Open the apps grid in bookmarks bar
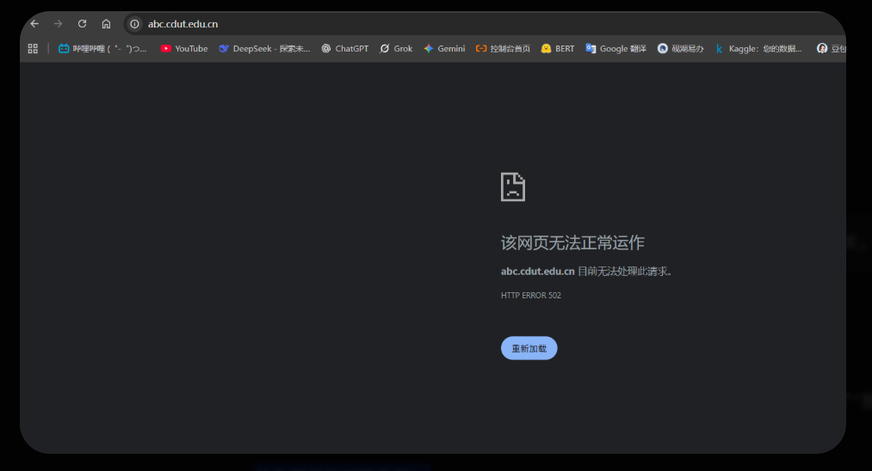Screen dimensions: 872x471 pyautogui.click(x=33, y=49)
